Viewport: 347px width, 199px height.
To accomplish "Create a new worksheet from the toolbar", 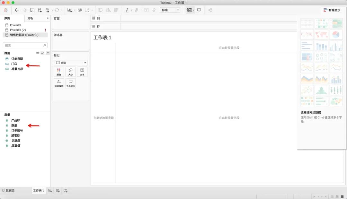I will (70, 10).
